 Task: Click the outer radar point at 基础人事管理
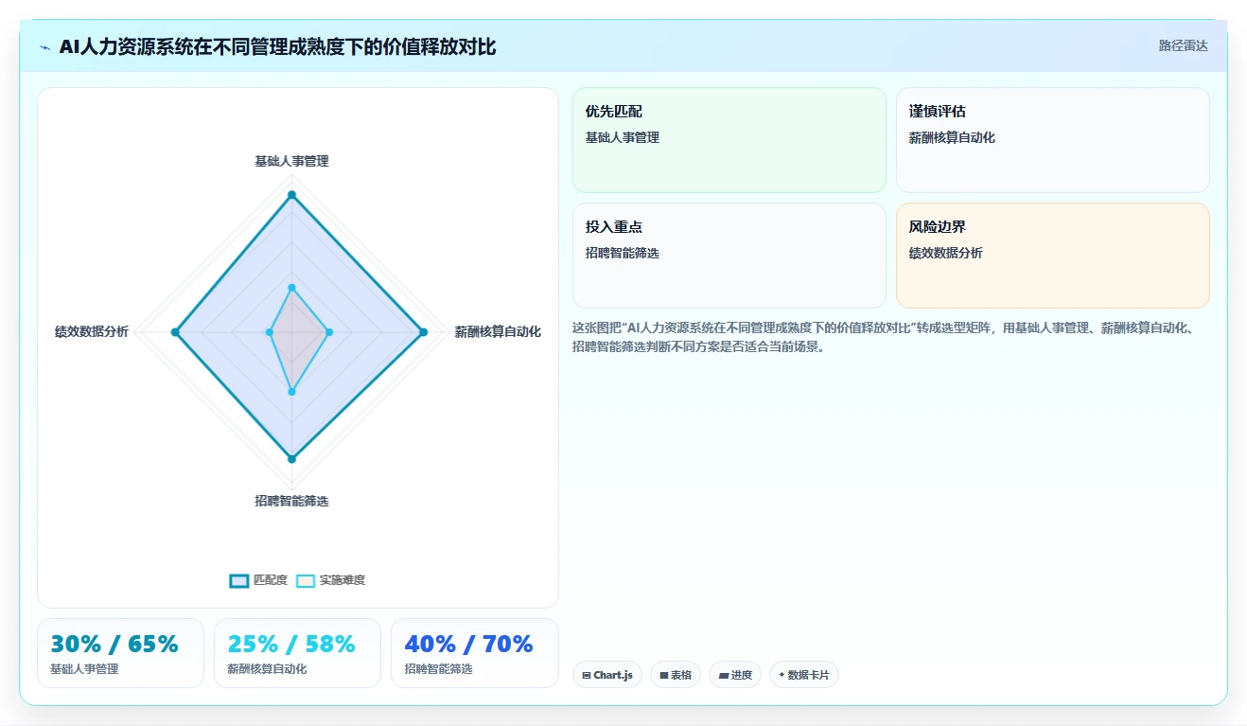[291, 195]
